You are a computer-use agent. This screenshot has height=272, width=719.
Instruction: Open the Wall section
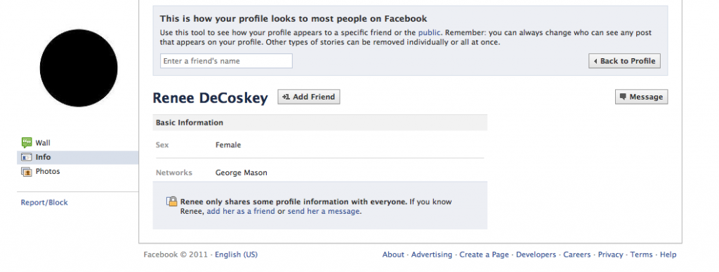43,143
